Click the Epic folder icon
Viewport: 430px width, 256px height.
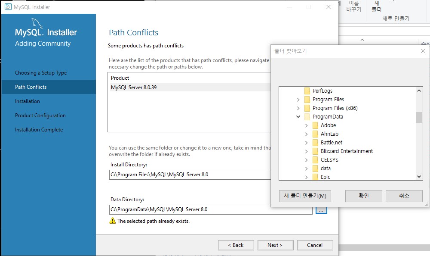[x=315, y=177]
